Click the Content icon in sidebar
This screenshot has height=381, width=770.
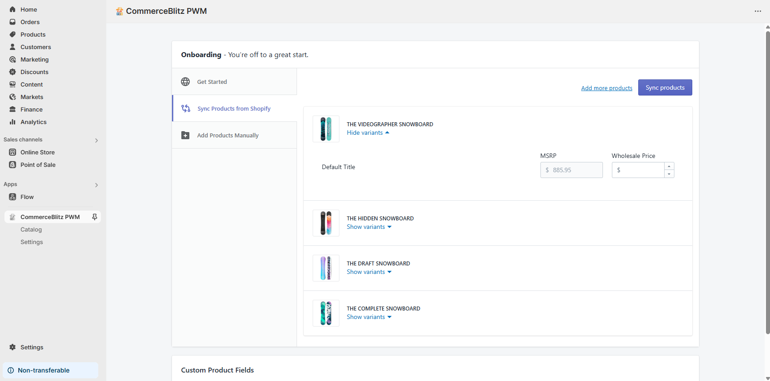pos(13,84)
